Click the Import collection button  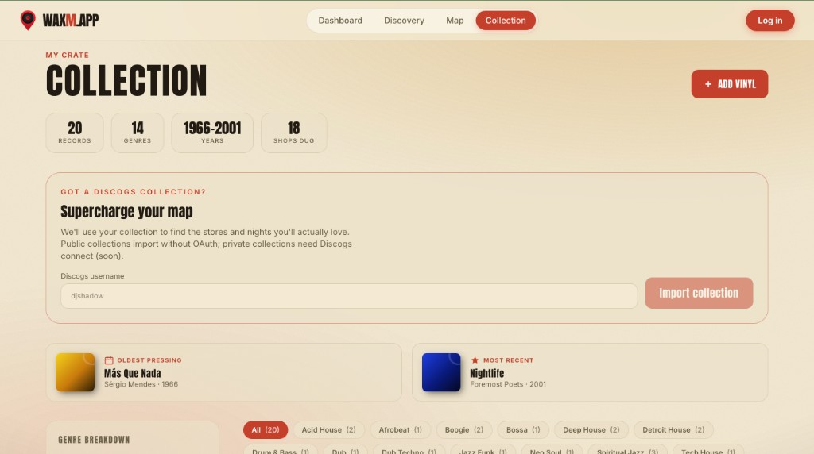pyautogui.click(x=699, y=293)
